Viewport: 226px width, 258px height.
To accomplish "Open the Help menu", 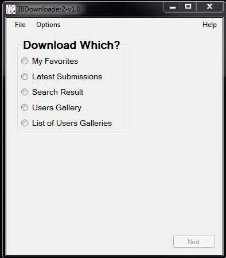I will (209, 25).
